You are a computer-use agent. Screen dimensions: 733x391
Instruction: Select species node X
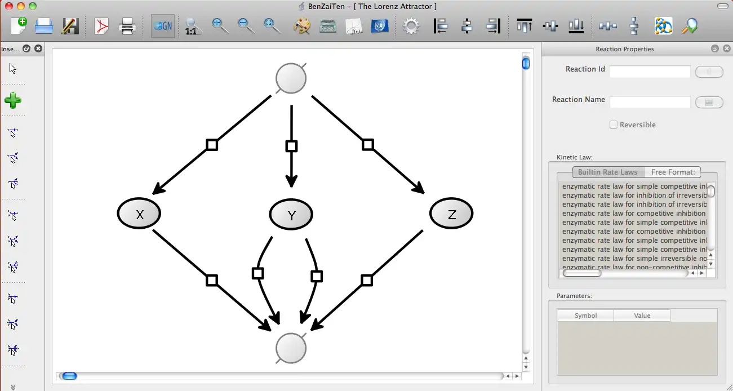point(139,214)
